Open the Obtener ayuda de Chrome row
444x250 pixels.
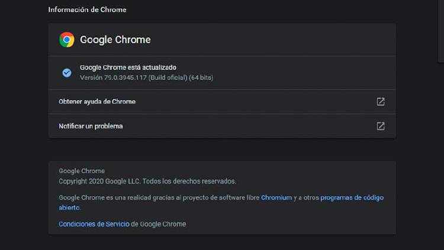pos(97,102)
